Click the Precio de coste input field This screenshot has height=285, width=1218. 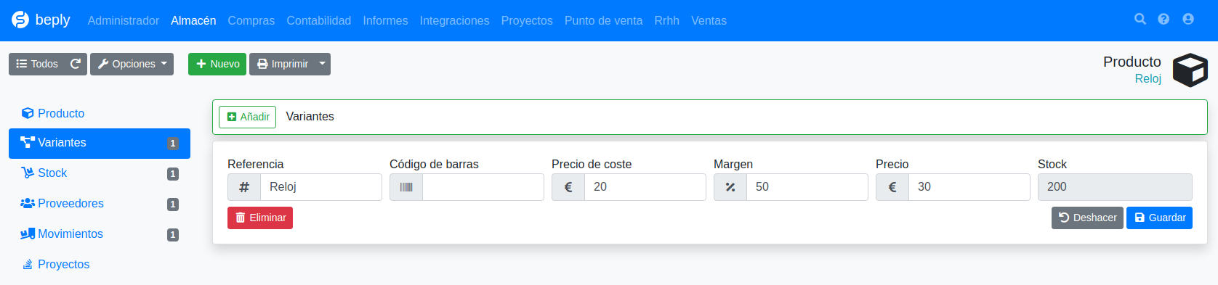(645, 187)
